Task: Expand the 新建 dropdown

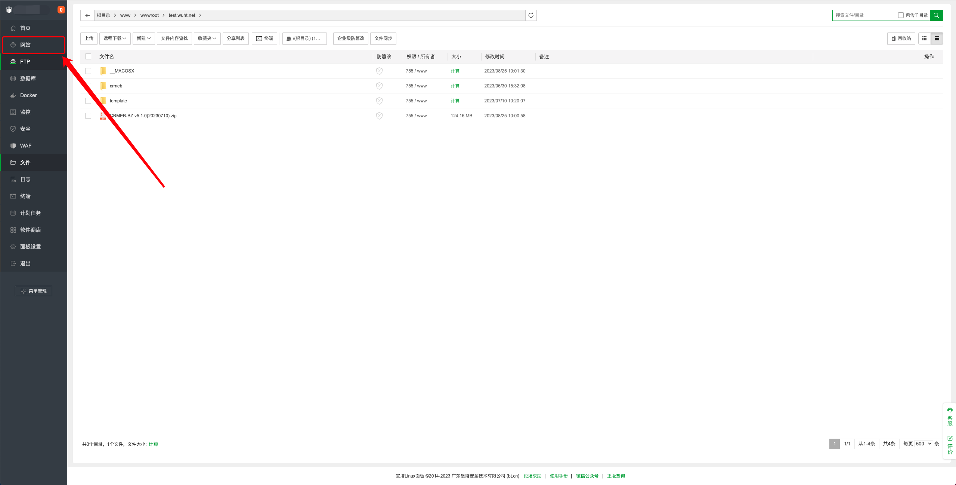Action: (143, 38)
